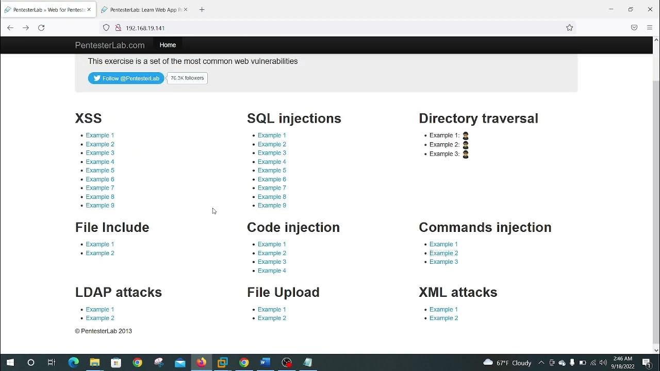This screenshot has width=660, height=371.
Task: Open XML attacks Example 2
Action: (443, 318)
